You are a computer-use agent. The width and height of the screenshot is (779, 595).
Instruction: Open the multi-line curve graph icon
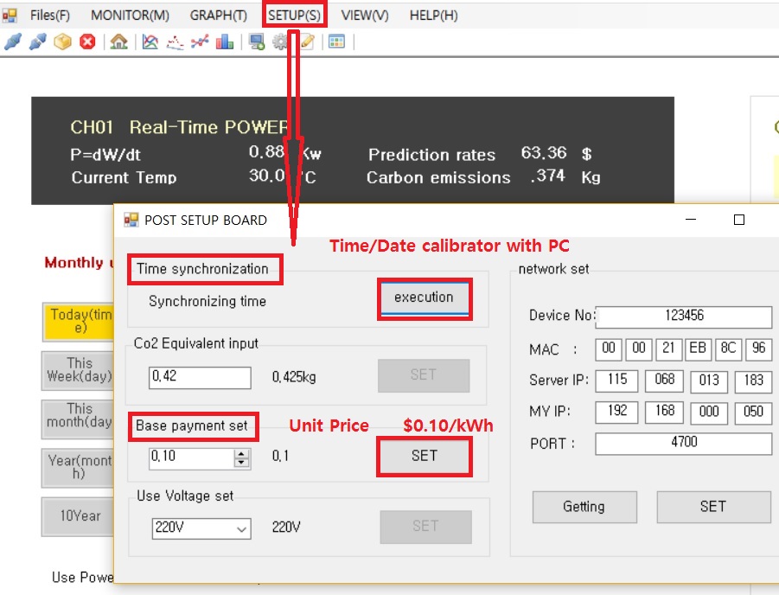[x=150, y=42]
